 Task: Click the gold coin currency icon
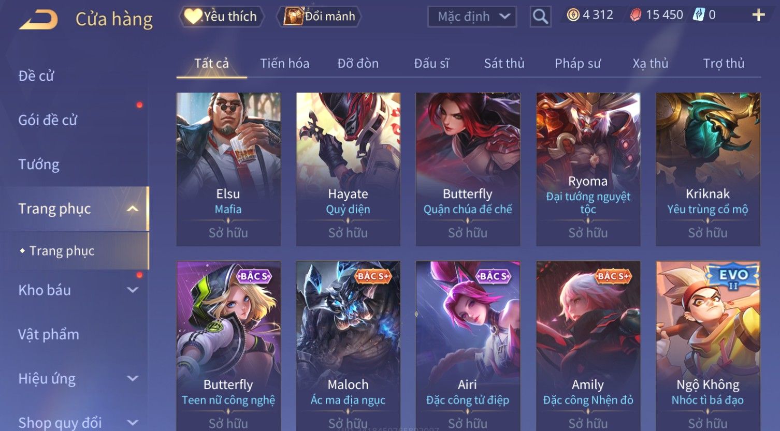573,15
